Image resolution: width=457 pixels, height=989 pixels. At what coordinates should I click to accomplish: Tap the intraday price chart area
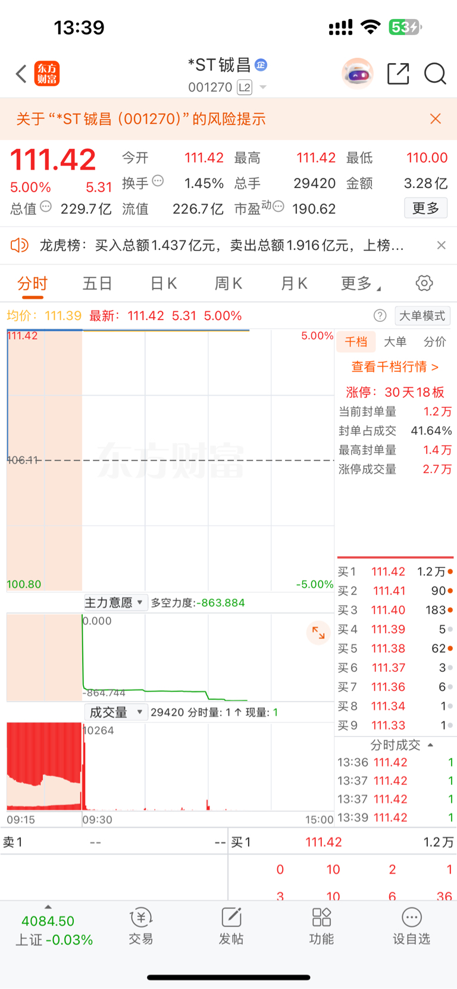tap(170, 460)
